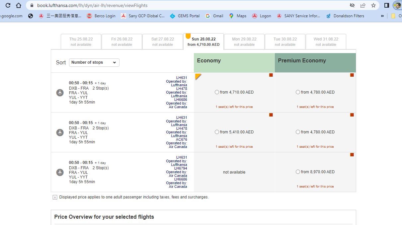402x225 pixels.
Task: Switch to the Sun 28.08.22 date tab
Action: (203, 41)
